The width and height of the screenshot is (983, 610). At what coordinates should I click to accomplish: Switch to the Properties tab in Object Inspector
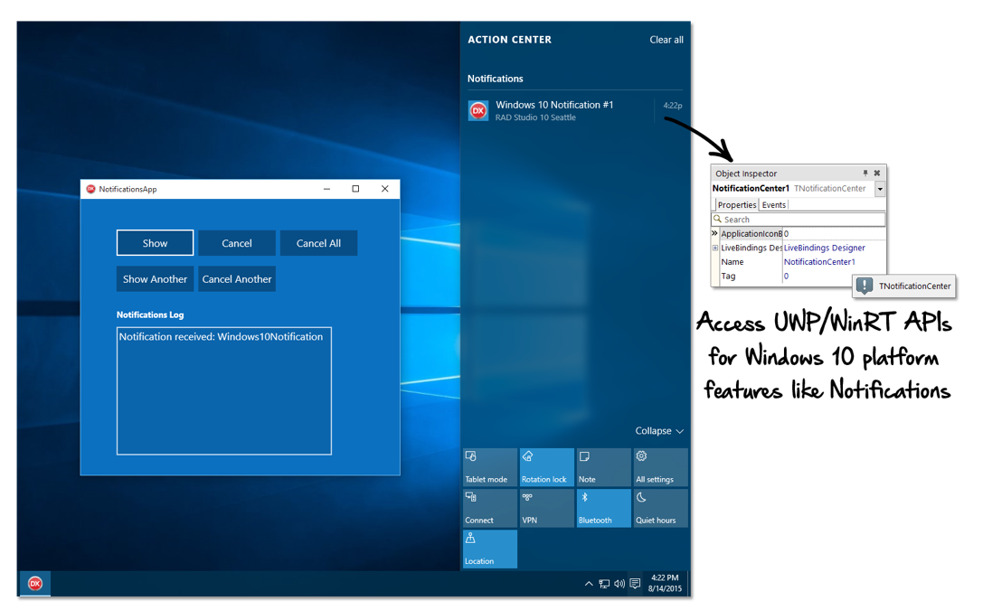[x=737, y=205]
